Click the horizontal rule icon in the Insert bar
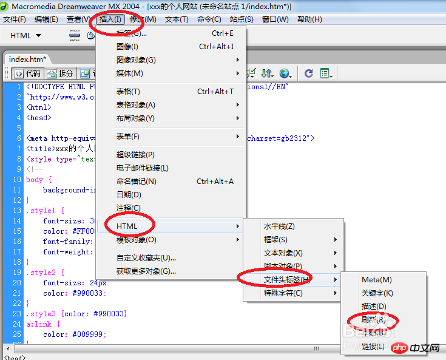 (75, 36)
